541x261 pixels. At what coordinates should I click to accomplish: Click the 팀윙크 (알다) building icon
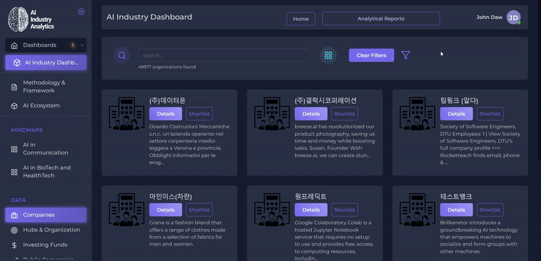(x=417, y=114)
